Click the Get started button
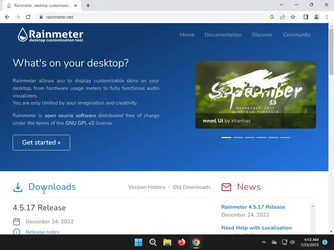334x250 pixels. [x=41, y=143]
